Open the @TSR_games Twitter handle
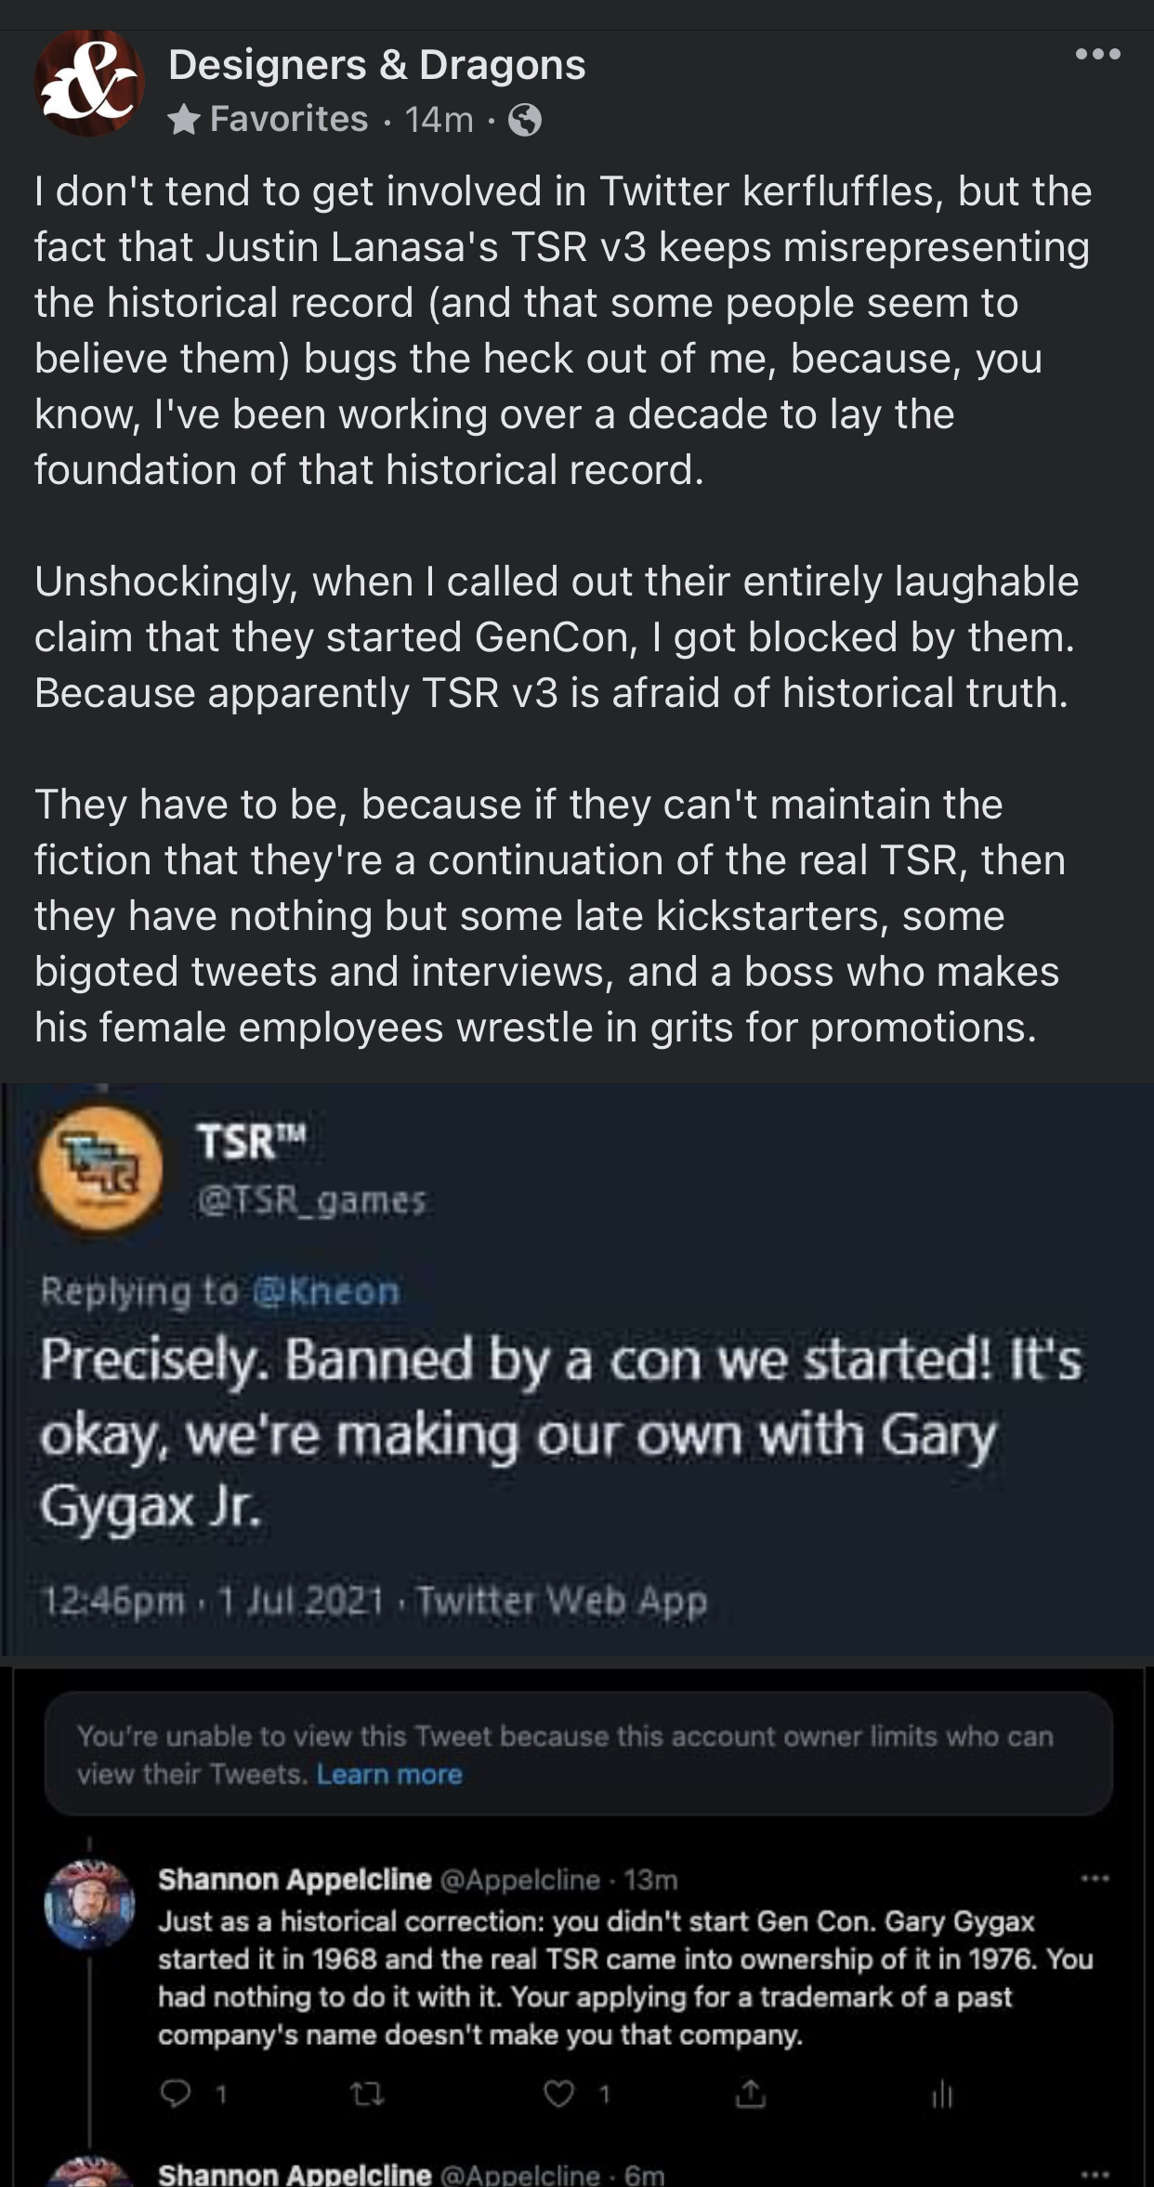The width and height of the screenshot is (1154, 2187). (x=311, y=1201)
